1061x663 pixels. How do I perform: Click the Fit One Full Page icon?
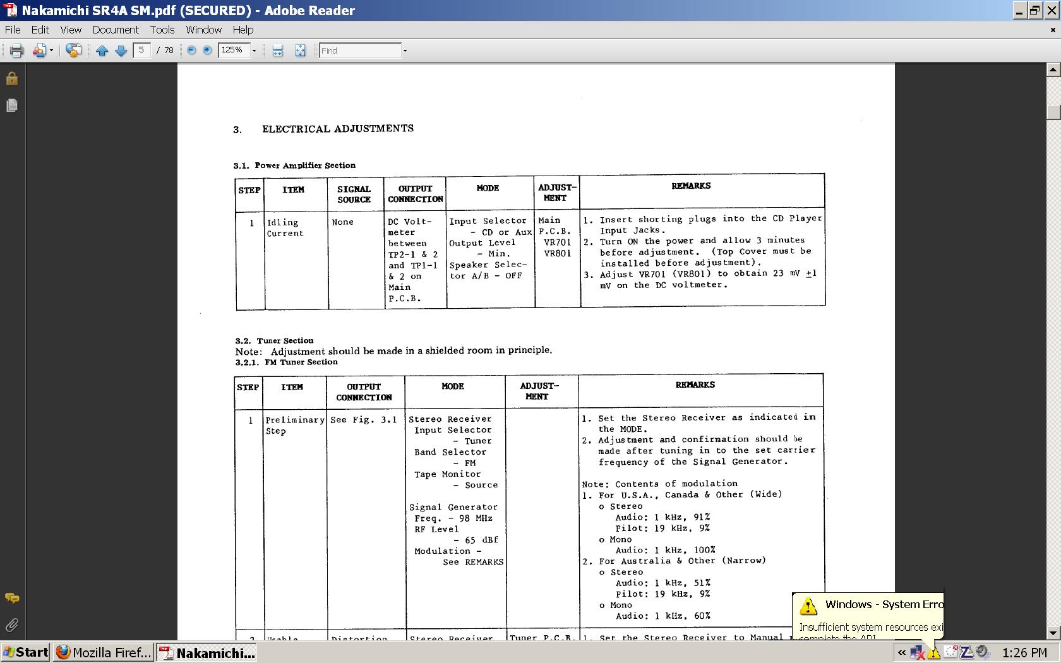click(300, 51)
